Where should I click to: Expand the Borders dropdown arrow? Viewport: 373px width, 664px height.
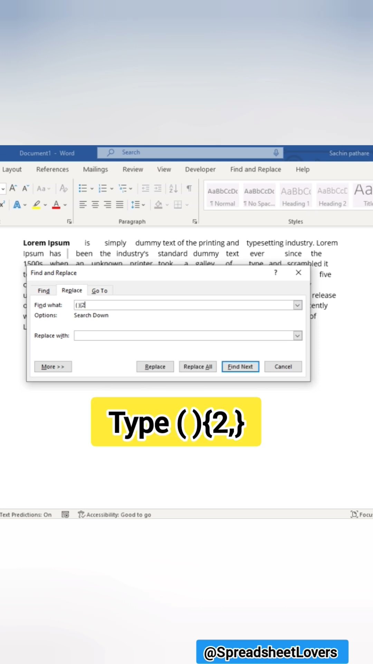click(x=187, y=205)
